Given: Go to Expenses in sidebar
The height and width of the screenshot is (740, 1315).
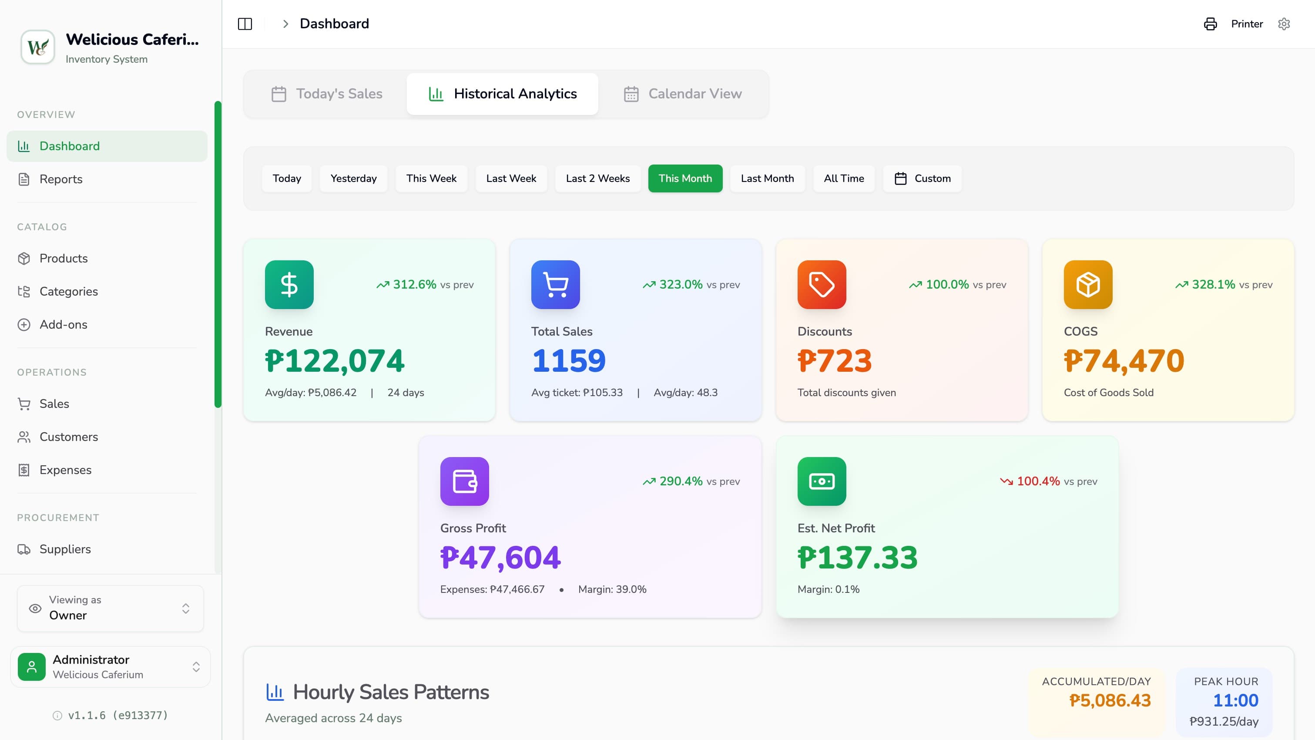Looking at the screenshot, I should [x=65, y=470].
